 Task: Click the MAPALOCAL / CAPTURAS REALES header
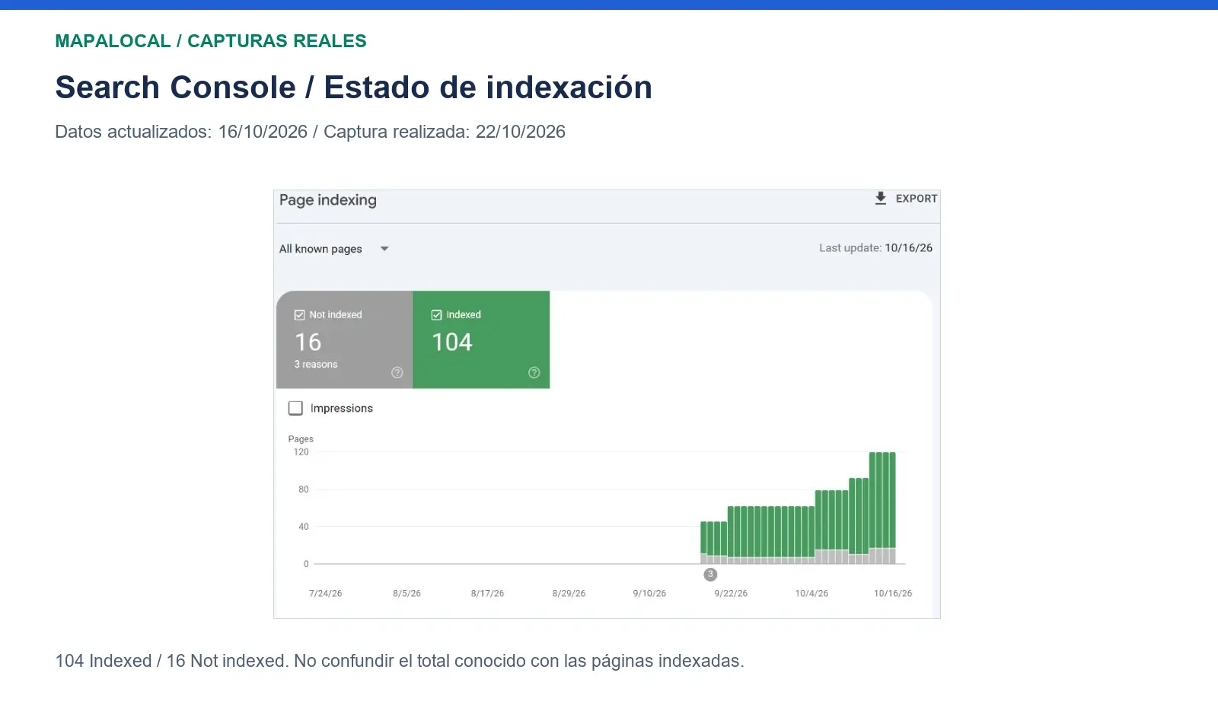coord(211,41)
